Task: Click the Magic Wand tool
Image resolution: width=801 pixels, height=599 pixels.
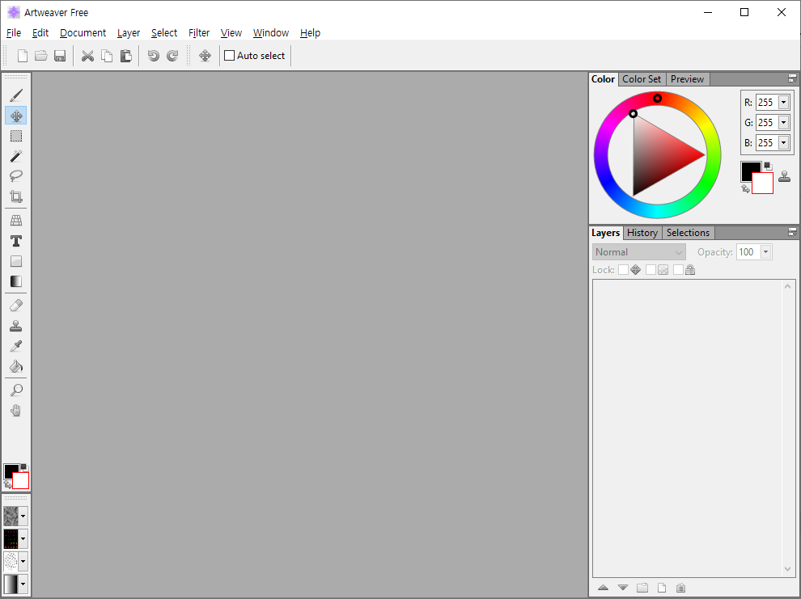Action: (x=16, y=156)
